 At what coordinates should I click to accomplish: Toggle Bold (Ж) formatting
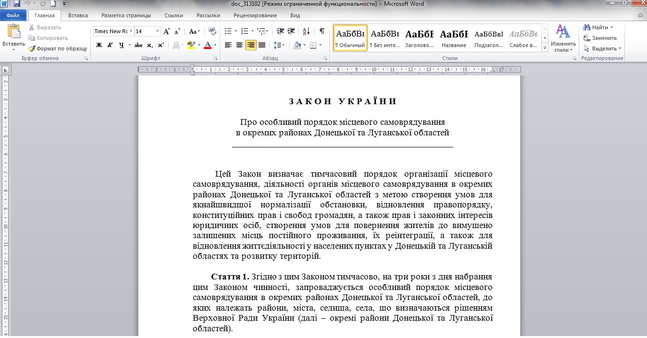[x=99, y=45]
